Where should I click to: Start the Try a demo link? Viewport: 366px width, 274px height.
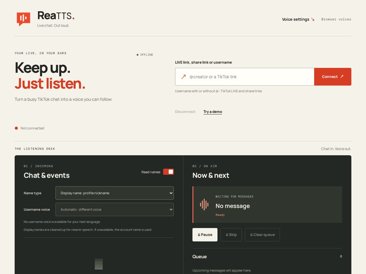click(213, 112)
